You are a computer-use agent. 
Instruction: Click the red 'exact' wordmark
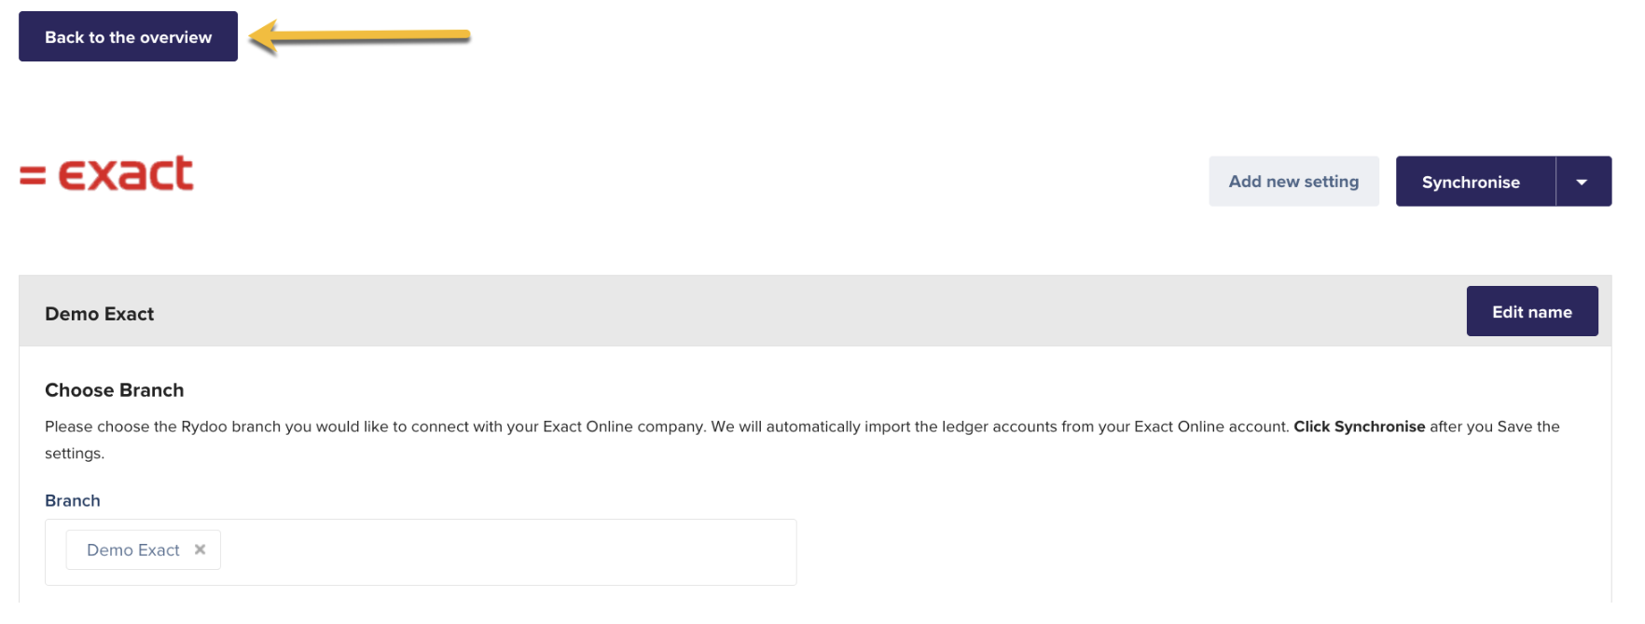pyautogui.click(x=126, y=174)
